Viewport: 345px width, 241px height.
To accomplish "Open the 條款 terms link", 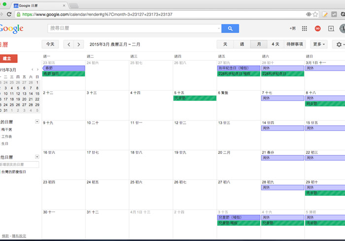I will [x=5, y=236].
